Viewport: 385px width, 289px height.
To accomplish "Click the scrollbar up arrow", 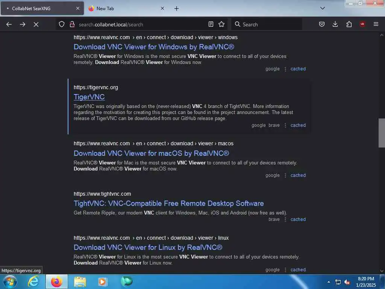I will click(382, 35).
